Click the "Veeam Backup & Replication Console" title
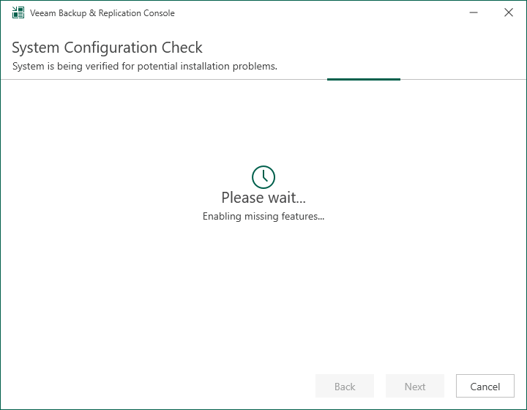This screenshot has width=527, height=410. tap(102, 13)
